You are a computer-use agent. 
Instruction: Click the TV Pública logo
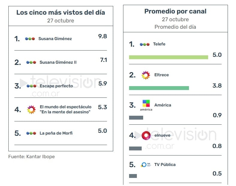click(x=146, y=165)
